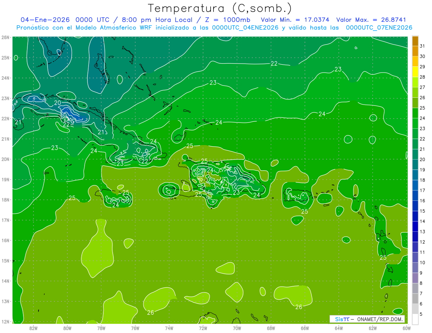Click the 12N latitude label
Viewport: 432px width, 333px height.
point(5,322)
